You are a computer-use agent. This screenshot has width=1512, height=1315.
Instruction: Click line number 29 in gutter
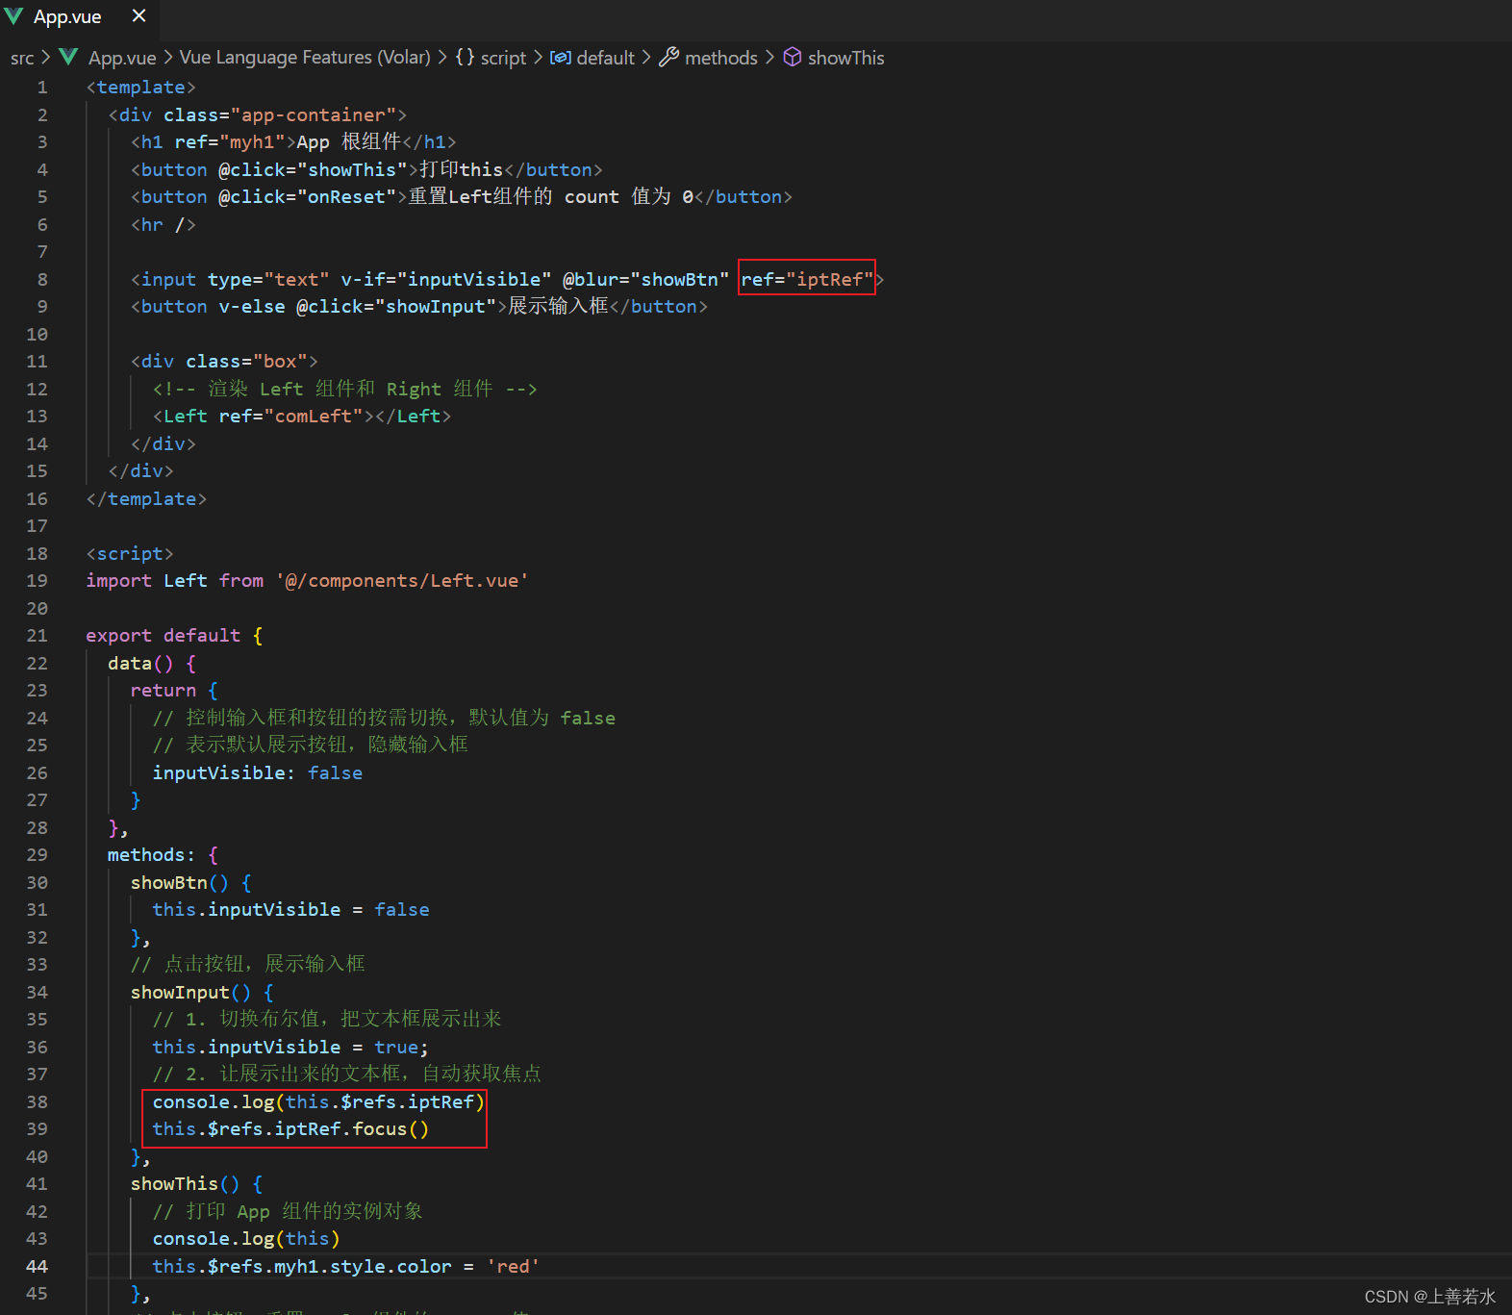[37, 855]
